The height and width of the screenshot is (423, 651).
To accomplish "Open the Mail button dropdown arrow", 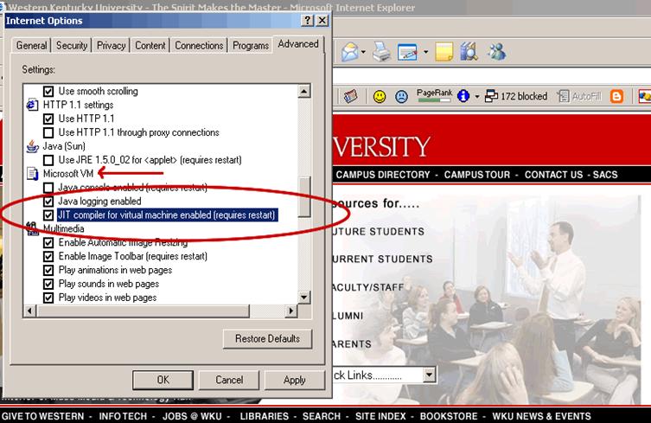I will (363, 53).
